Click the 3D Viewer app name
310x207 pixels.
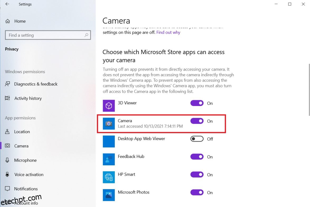pyautogui.click(x=127, y=103)
